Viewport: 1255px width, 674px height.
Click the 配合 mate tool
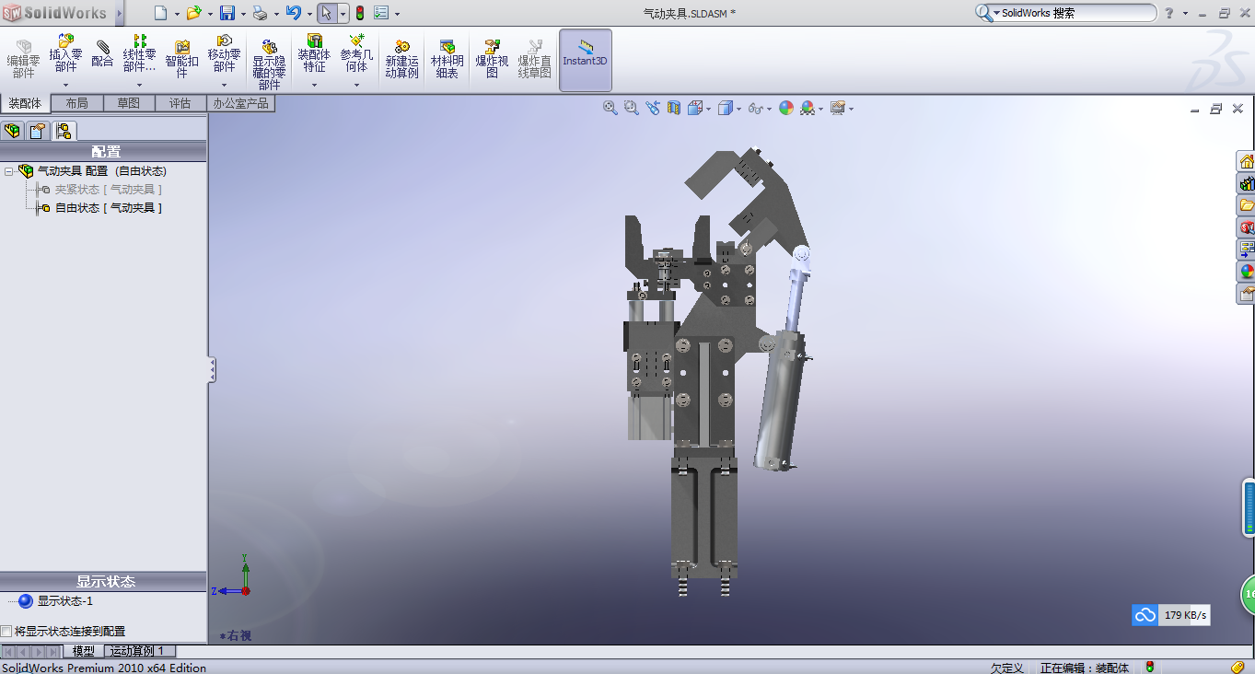click(x=103, y=55)
